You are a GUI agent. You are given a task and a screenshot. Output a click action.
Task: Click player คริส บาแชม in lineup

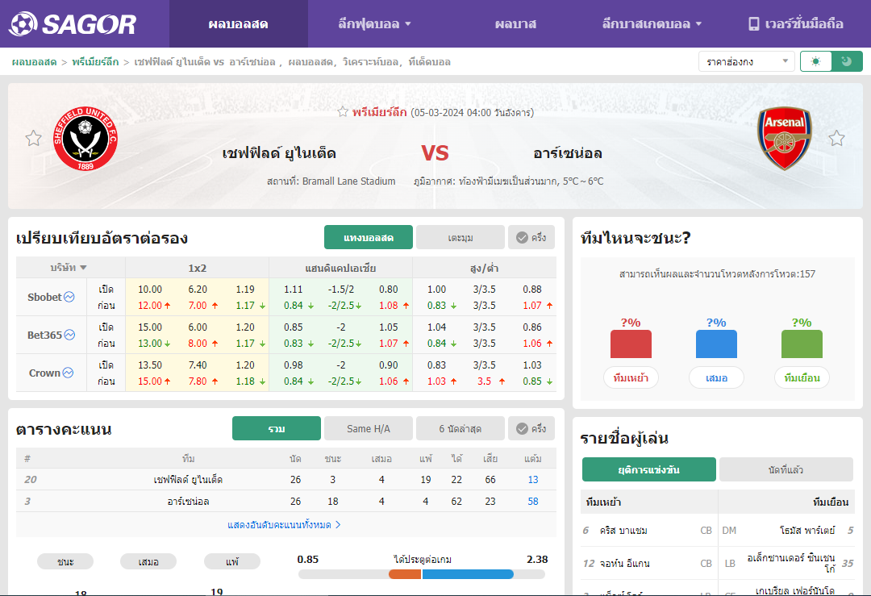[623, 531]
